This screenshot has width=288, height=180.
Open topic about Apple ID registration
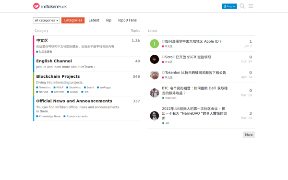point(192,41)
